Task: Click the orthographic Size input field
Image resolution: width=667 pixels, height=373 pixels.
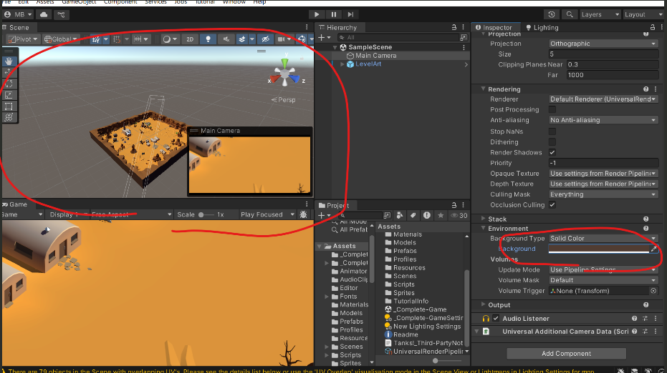Action: [603, 54]
